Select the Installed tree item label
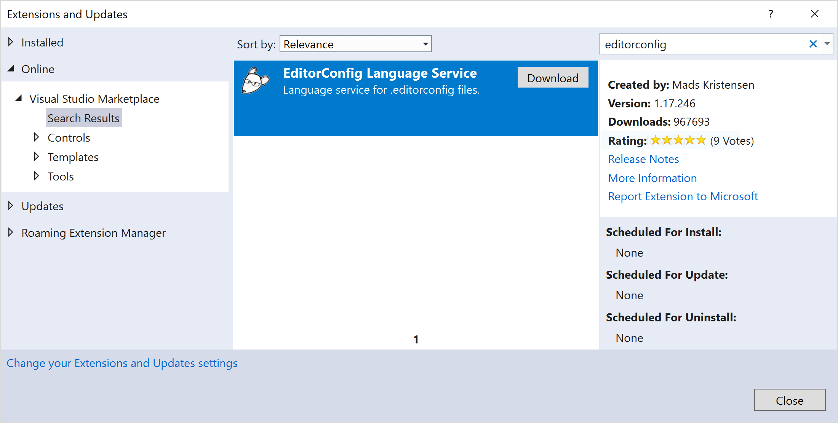The width and height of the screenshot is (838, 423). (x=42, y=42)
